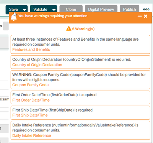Click text 'First Order Date/Time (firstOrderDate) is required'
This screenshot has height=143, width=153.
pyautogui.click(x=54, y=95)
